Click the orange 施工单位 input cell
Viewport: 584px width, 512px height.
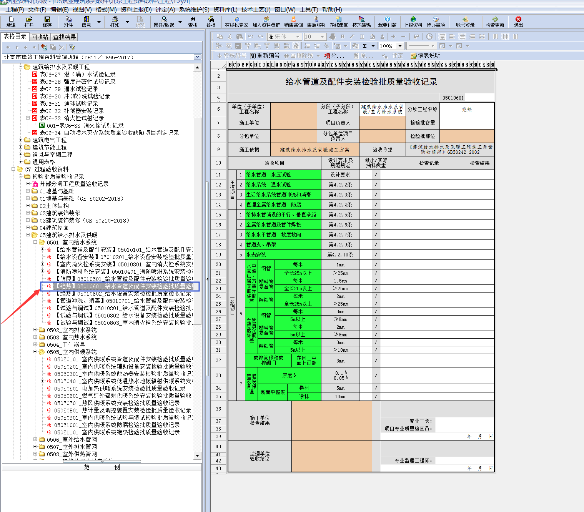(x=293, y=123)
